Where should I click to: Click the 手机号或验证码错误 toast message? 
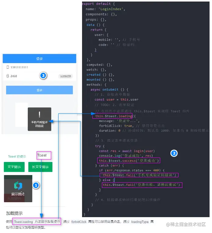(39, 124)
